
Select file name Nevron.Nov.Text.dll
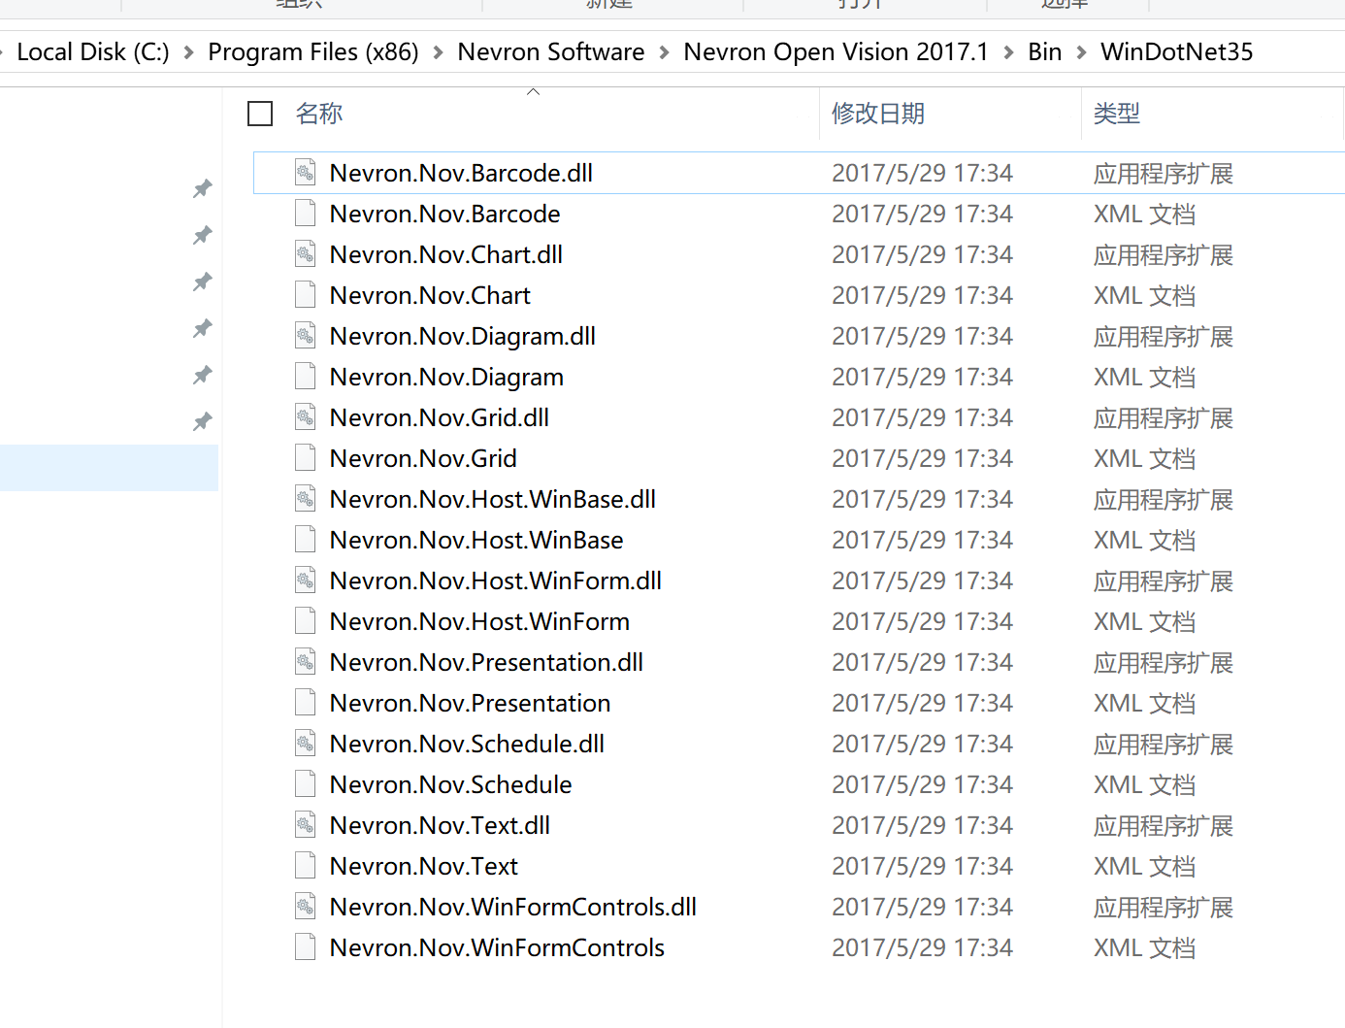(440, 825)
